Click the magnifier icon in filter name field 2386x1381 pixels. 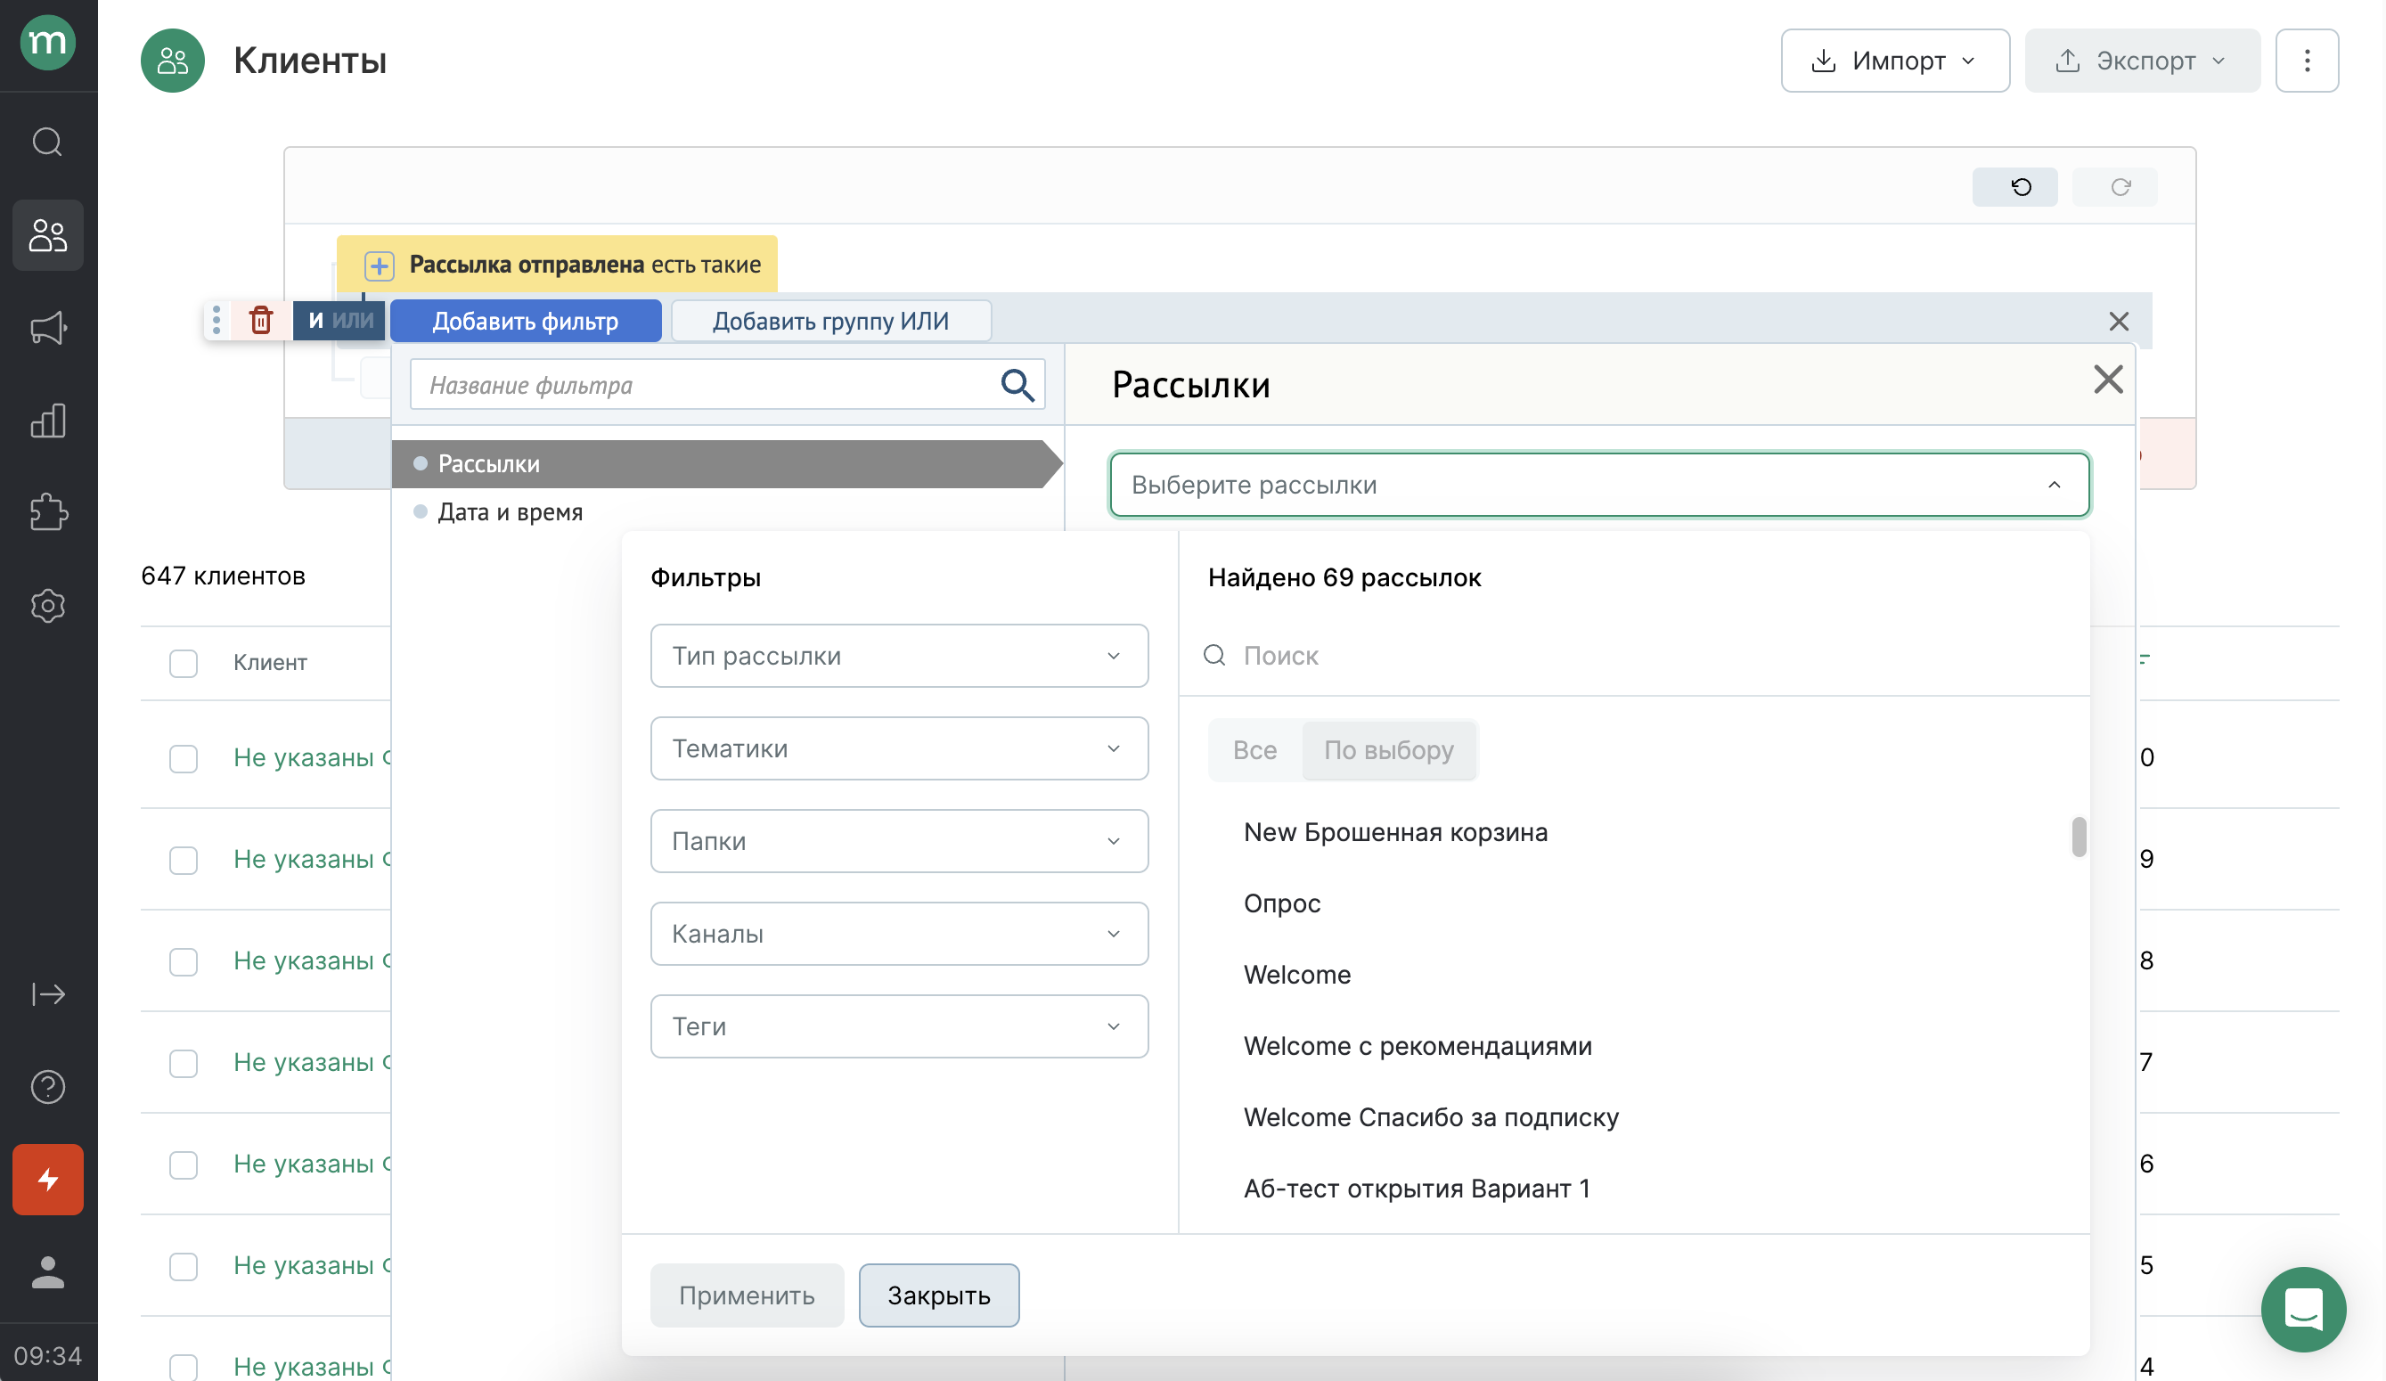click(x=1016, y=384)
